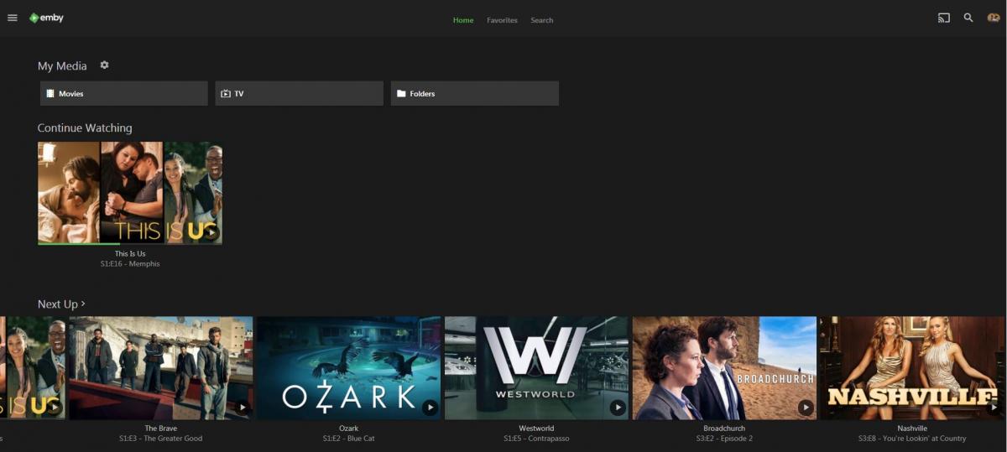
Task: Play Nashville episode
Action: click(x=994, y=408)
